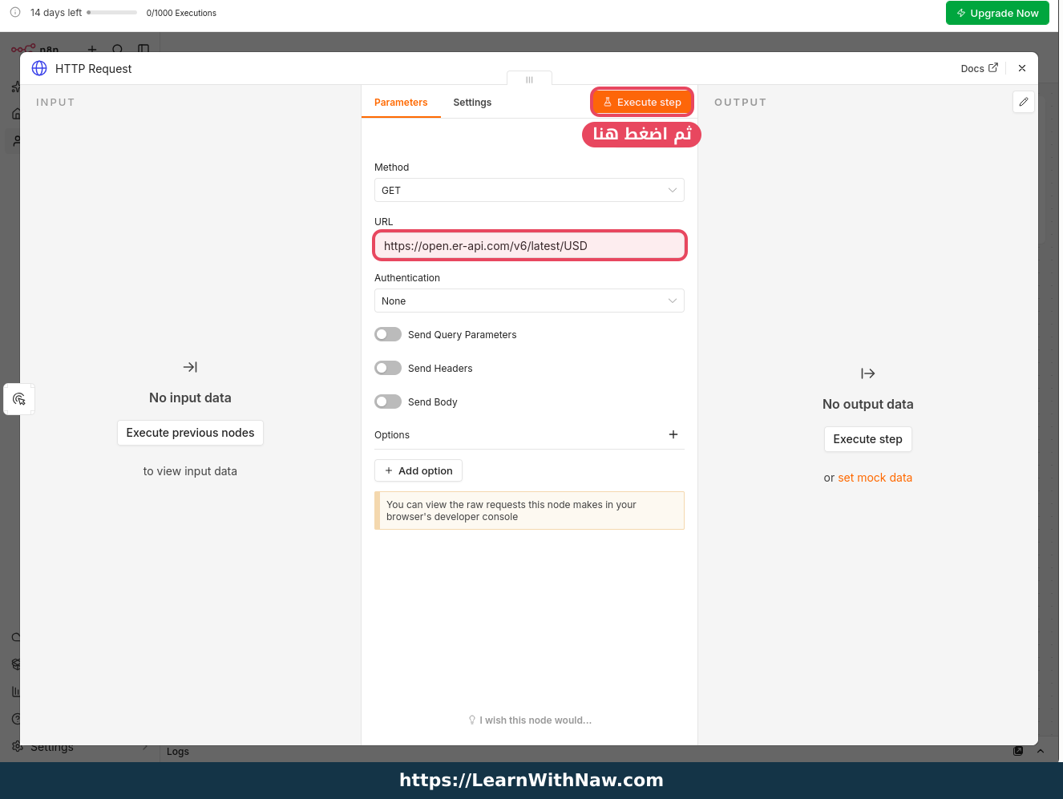Open the Docs link
Image resolution: width=1063 pixels, height=799 pixels.
click(x=979, y=68)
